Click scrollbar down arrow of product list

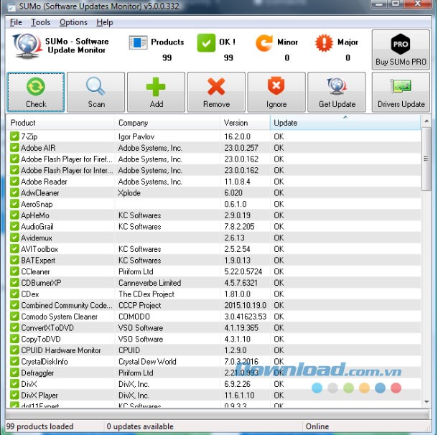click(427, 402)
